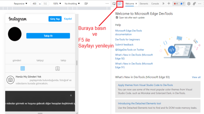Toggle Open tab after each update checkbox
Viewport: 204px width, 114px height.
coord(117,17)
